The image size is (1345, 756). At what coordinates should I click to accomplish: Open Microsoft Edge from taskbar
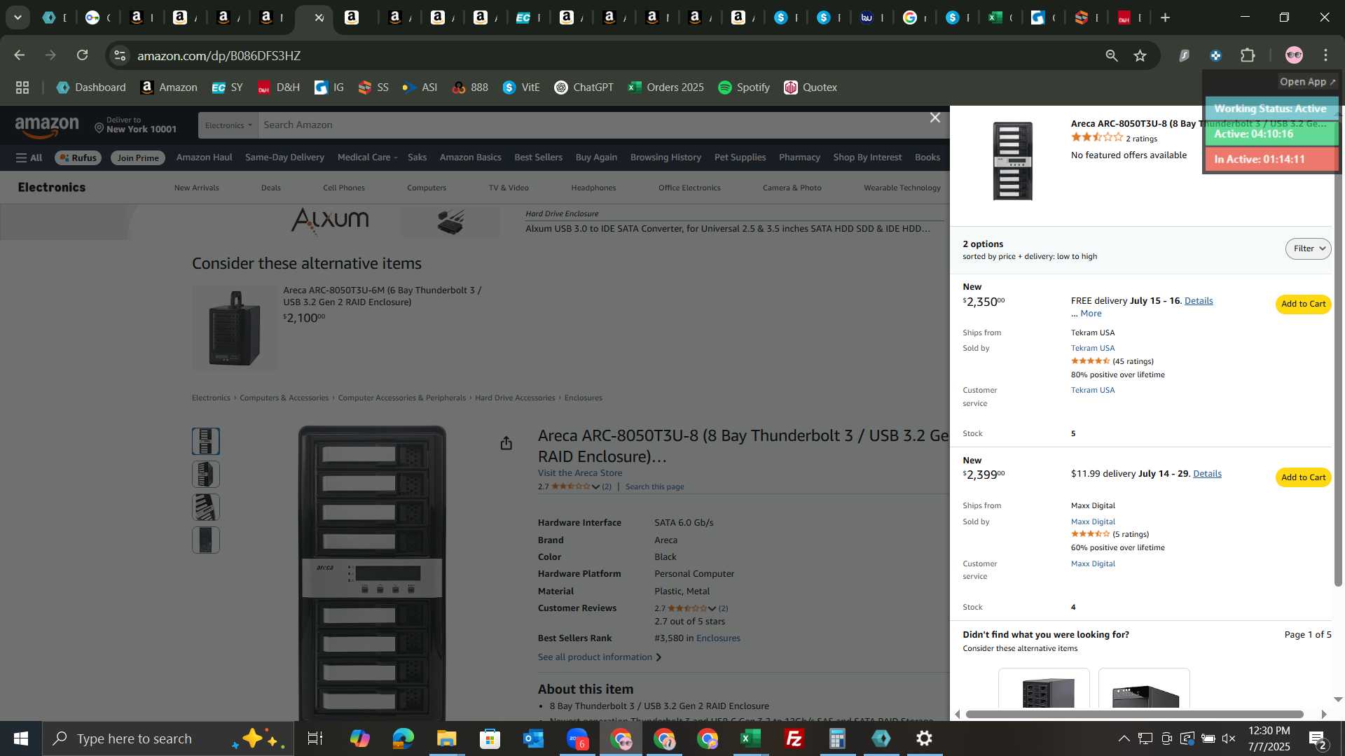click(x=403, y=738)
